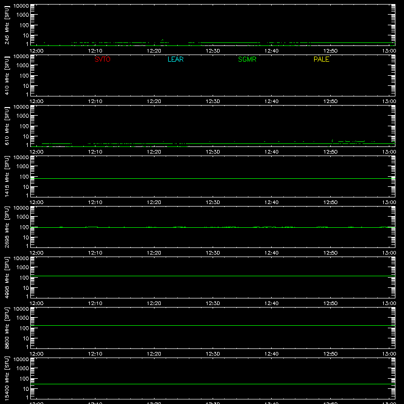Select 12:40 tick label under 8800 MHz panel
The height and width of the screenshot is (404, 404).
click(271, 354)
